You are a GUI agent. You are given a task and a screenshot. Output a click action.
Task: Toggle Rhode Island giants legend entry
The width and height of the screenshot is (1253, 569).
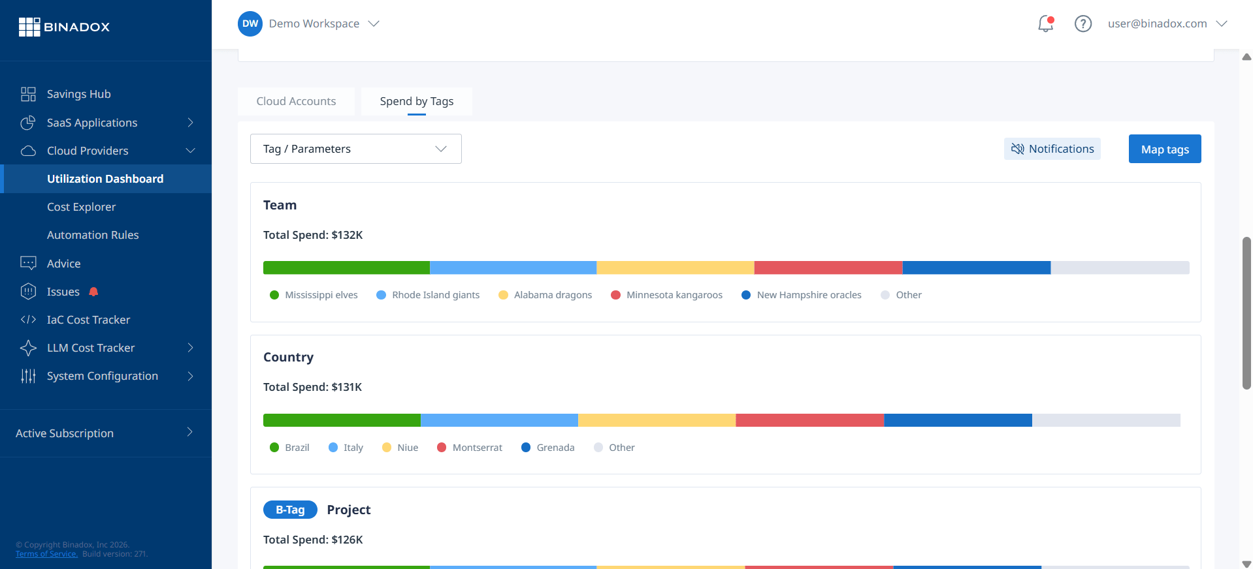coord(428,295)
